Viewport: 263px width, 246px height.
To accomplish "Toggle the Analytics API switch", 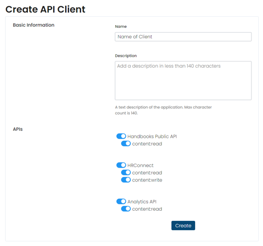I will click(121, 201).
